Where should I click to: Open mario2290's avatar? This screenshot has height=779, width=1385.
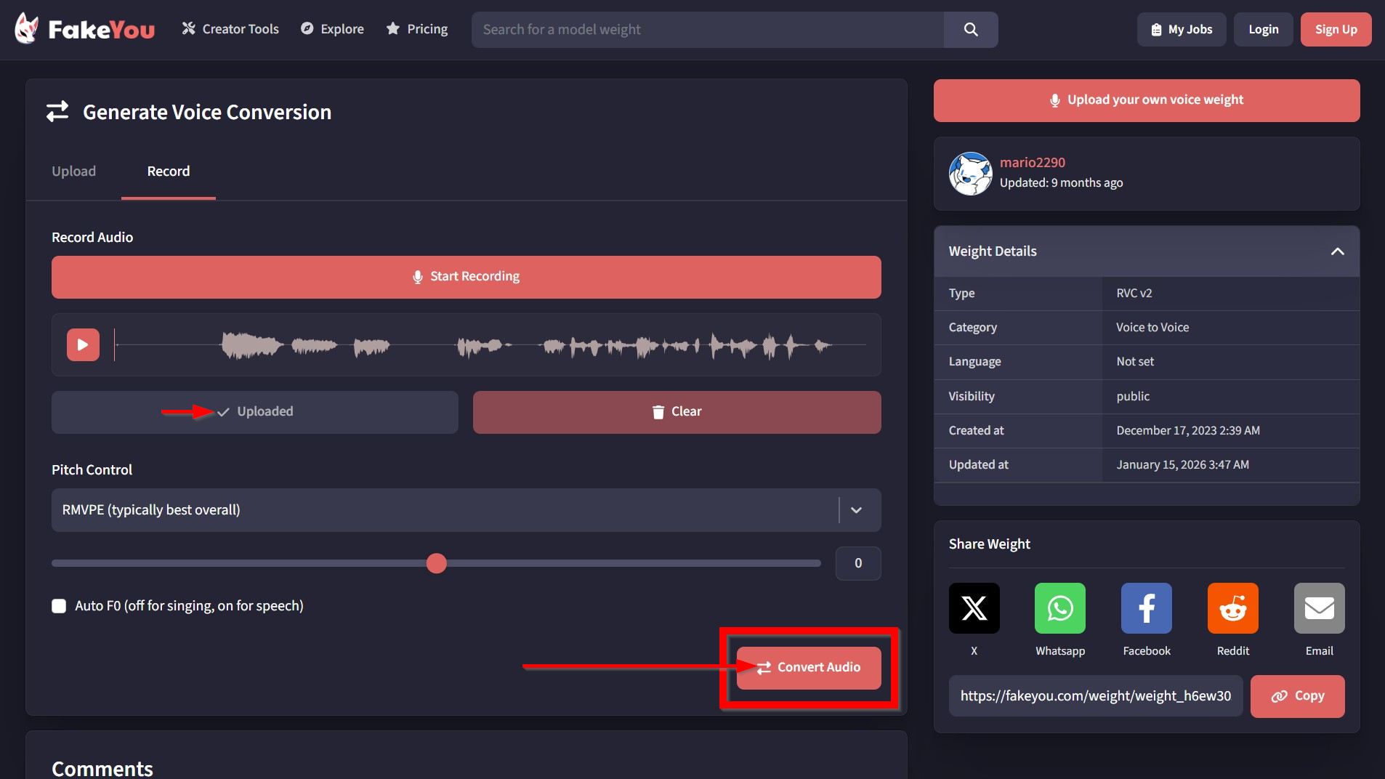pos(970,173)
